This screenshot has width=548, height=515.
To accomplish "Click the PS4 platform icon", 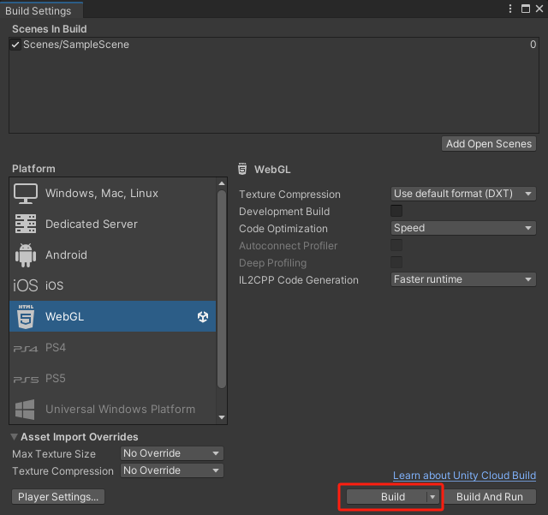I will [x=26, y=348].
